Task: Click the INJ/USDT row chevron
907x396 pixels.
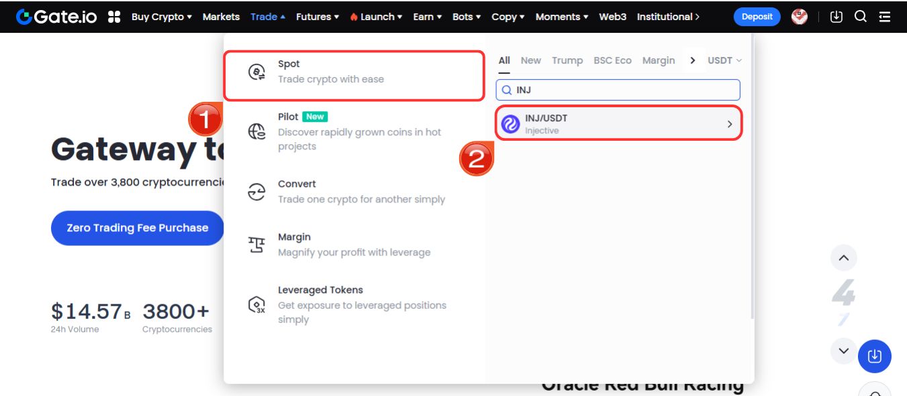Action: pos(730,124)
